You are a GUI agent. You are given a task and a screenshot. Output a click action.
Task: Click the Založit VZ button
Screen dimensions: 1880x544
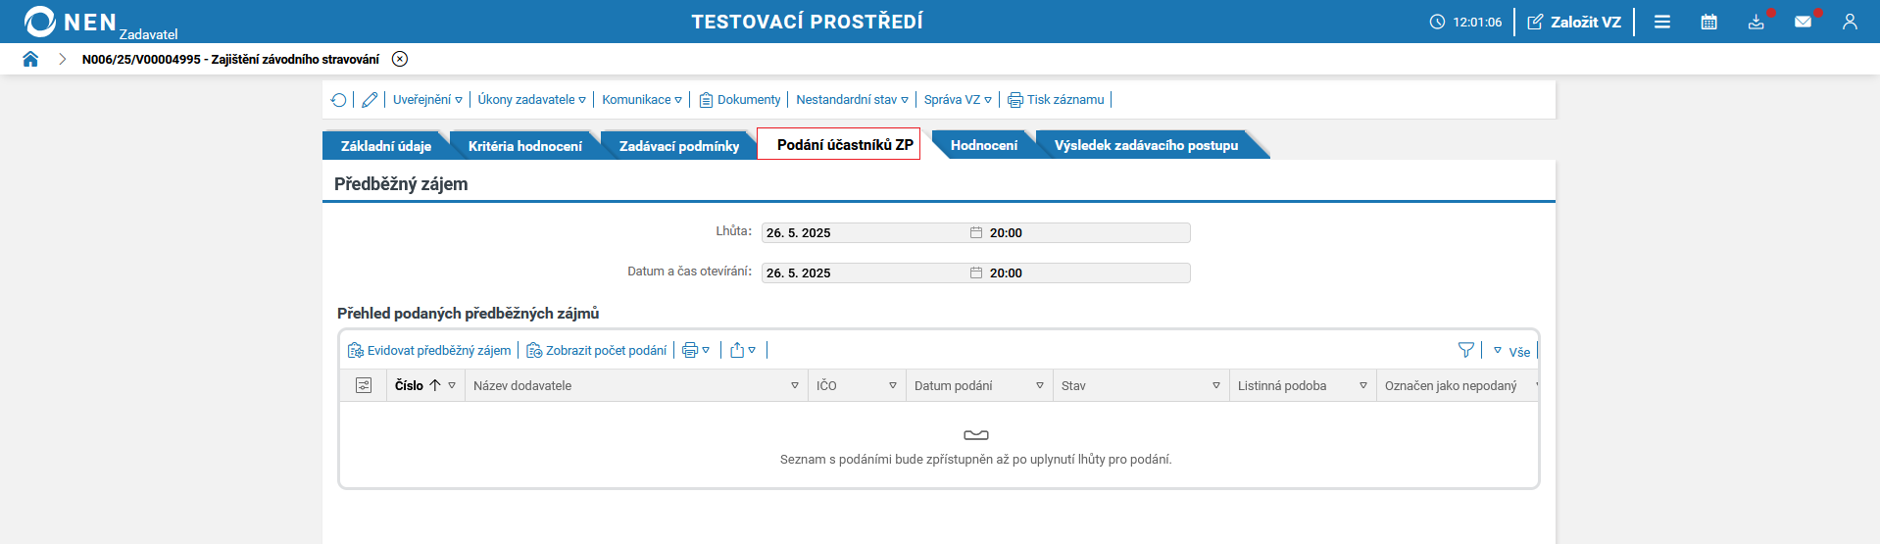tap(1574, 22)
